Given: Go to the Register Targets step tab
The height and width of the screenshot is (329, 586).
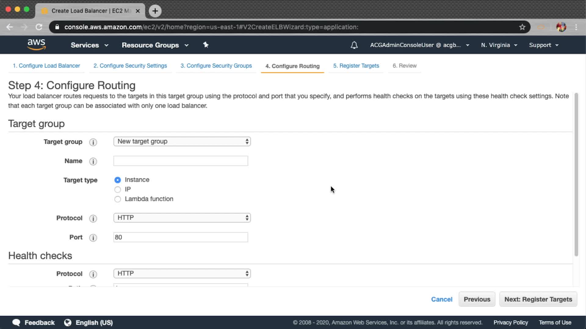Looking at the screenshot, I should click(356, 66).
